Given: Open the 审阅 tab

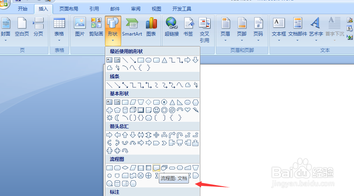Looking at the screenshot, I should pos(136,9).
